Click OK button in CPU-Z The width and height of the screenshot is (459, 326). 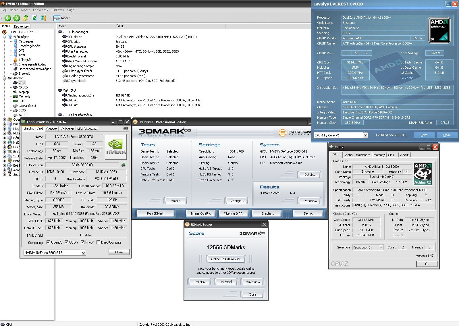pyautogui.click(x=427, y=264)
